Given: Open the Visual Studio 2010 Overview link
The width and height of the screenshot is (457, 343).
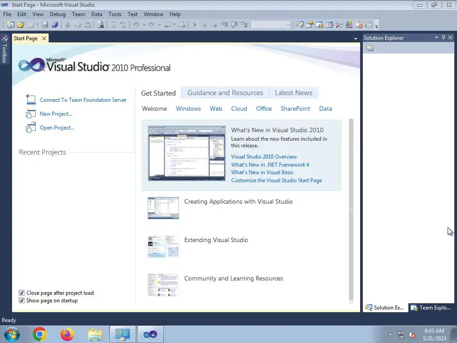Looking at the screenshot, I should point(264,157).
